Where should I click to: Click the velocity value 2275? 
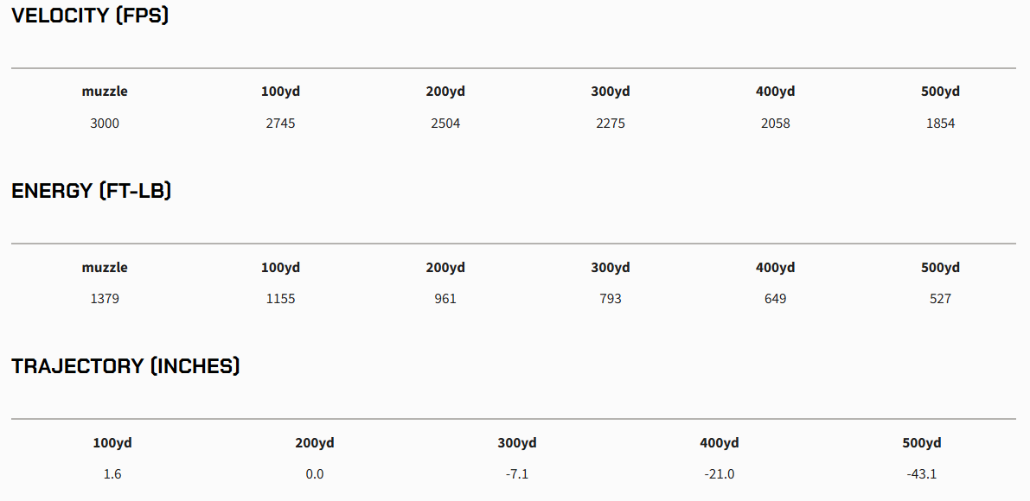(611, 124)
